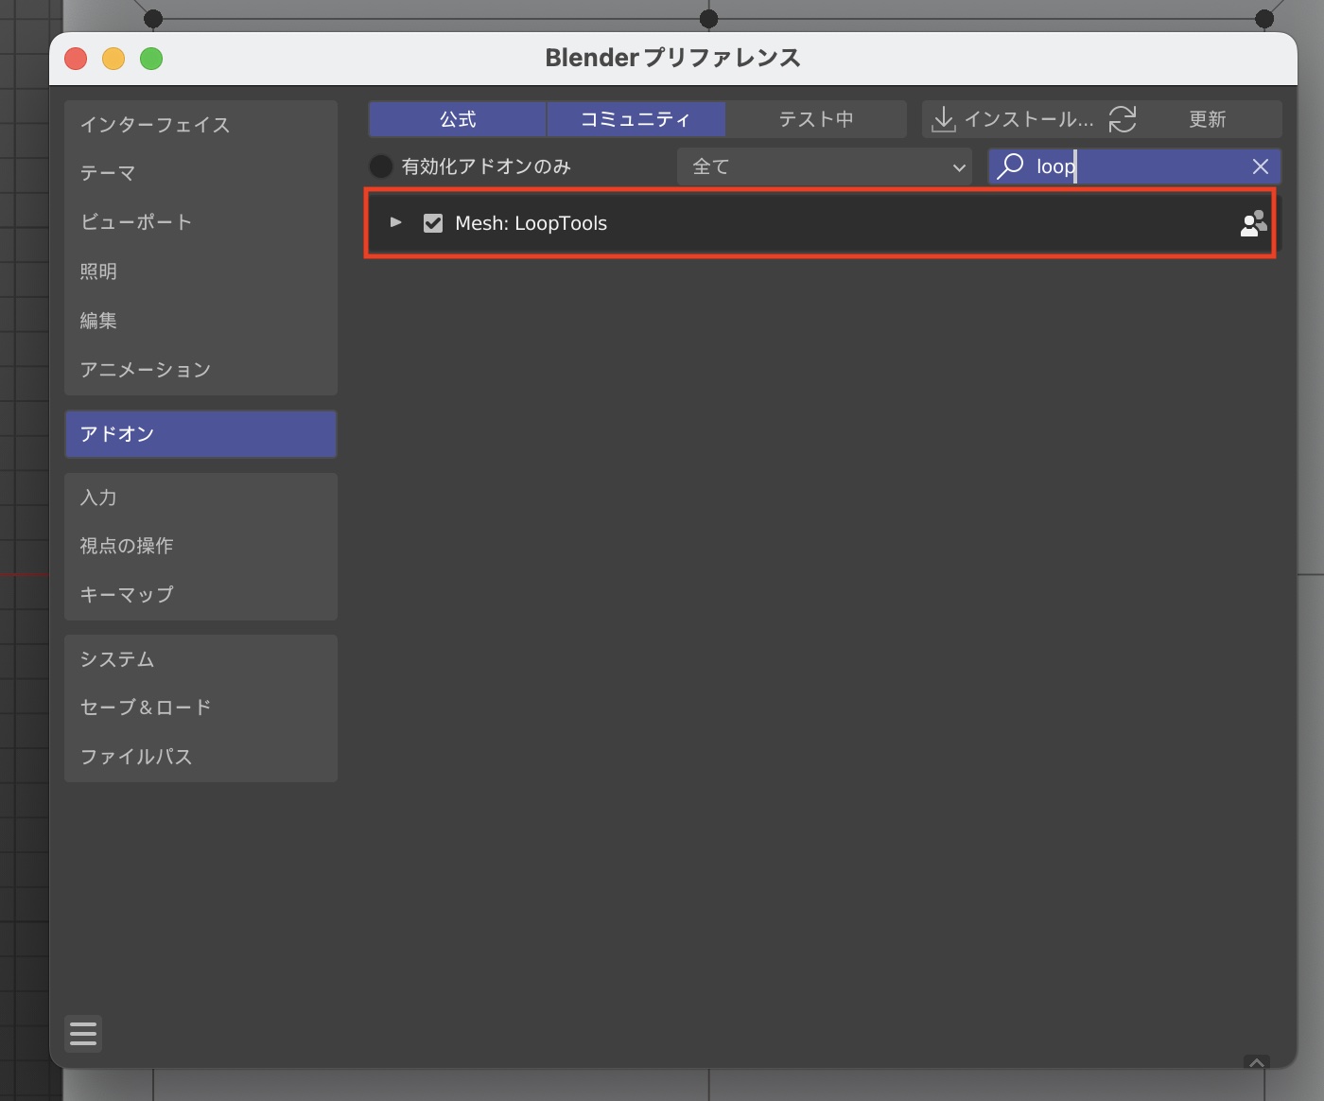Click the search magnifier icon

(1010, 166)
